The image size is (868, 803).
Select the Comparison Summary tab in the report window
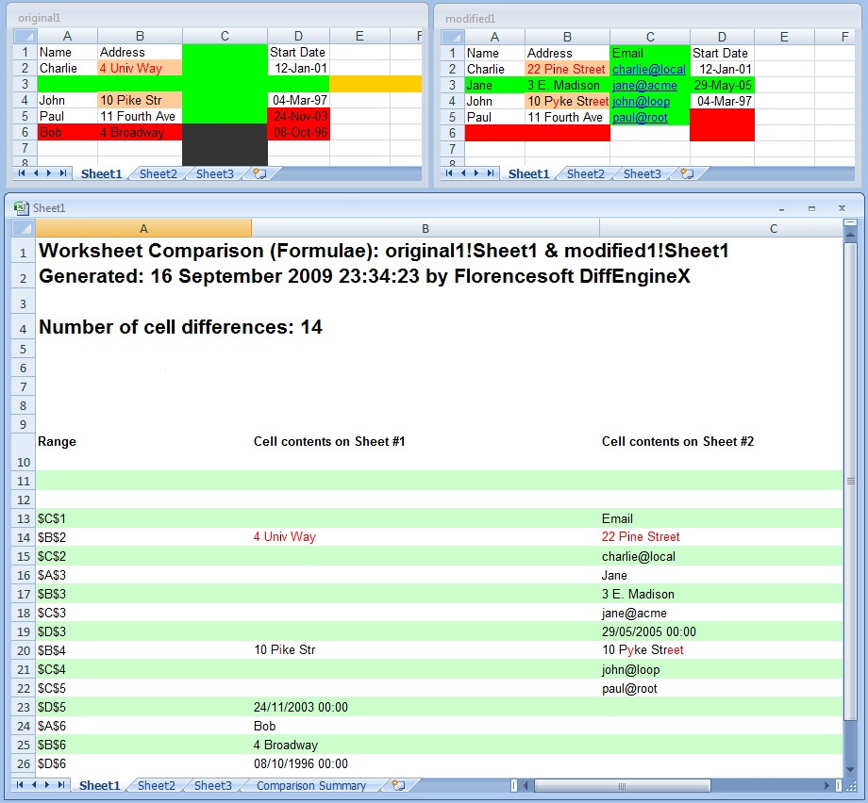[x=311, y=784]
